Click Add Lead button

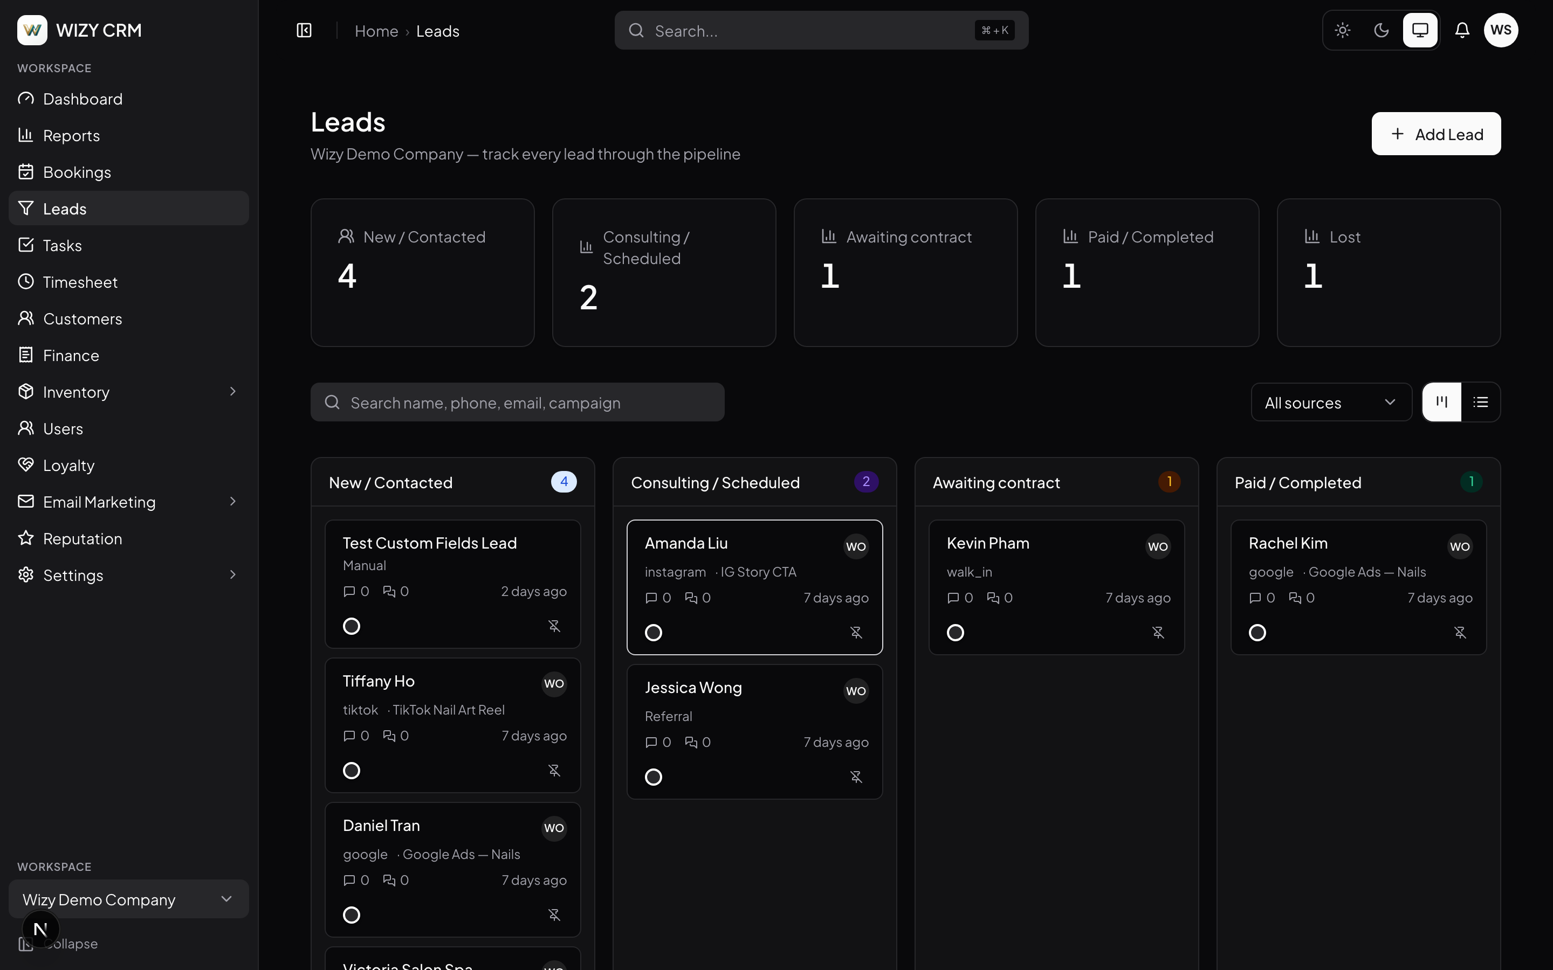tap(1436, 134)
